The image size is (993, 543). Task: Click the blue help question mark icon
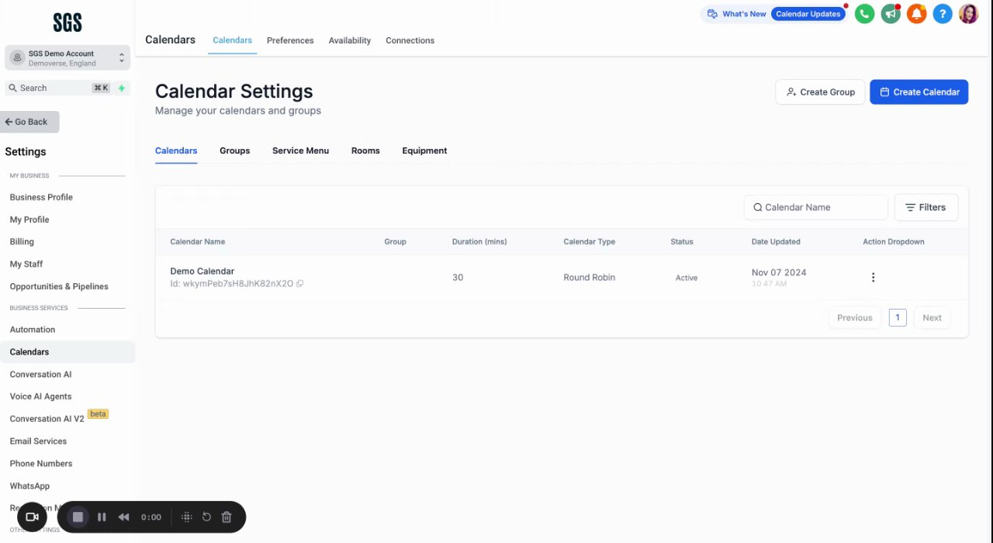(x=943, y=14)
